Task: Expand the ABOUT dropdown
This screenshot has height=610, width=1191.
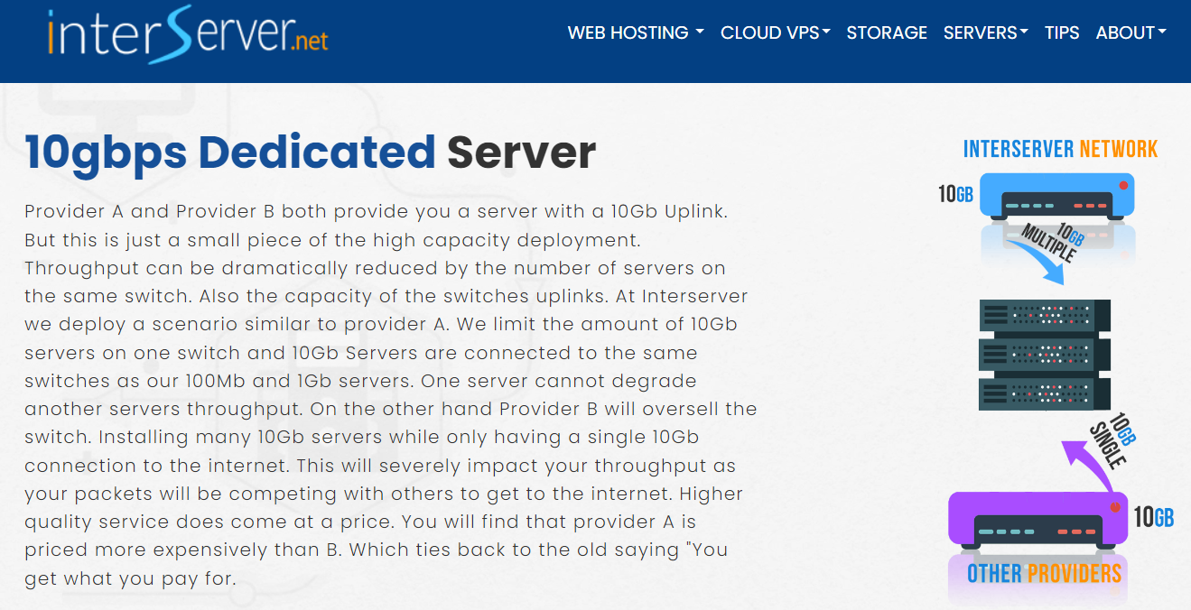Action: click(1130, 32)
